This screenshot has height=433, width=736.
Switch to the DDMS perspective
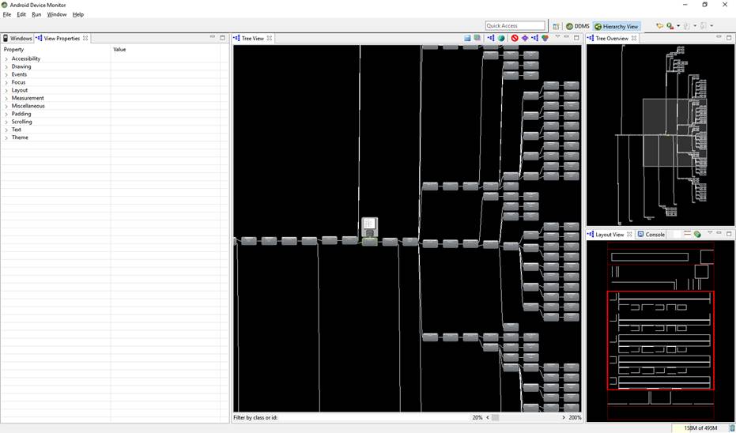[578, 26]
